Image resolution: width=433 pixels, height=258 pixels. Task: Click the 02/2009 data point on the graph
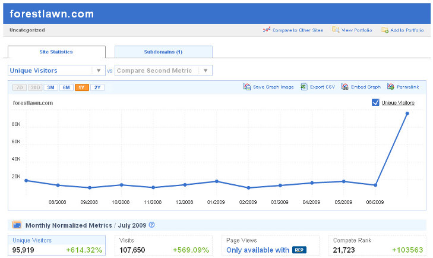(x=248, y=188)
